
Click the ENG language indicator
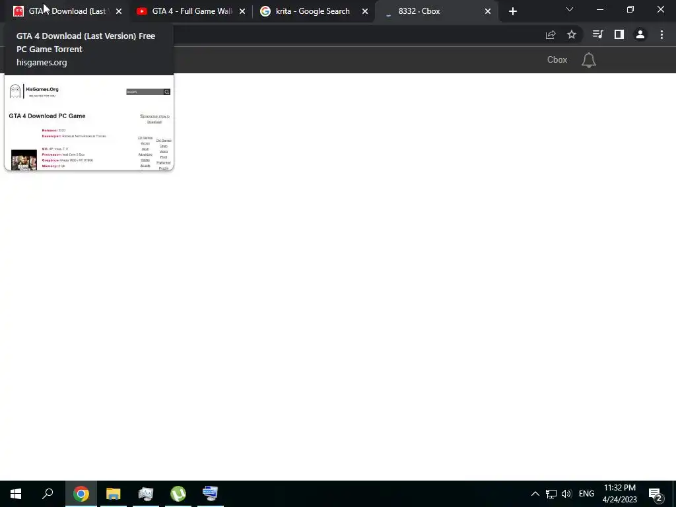coord(586,494)
